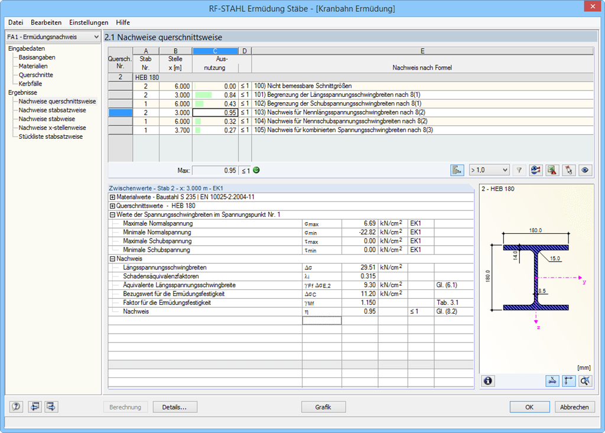
Task: Select column A header
Action: (146, 51)
